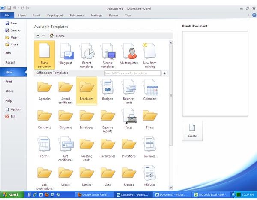Open Sample templates
257x200 pixels.
tap(108, 55)
